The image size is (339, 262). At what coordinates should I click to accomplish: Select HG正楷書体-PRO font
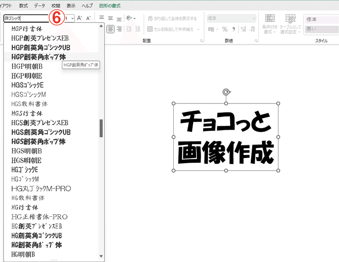(51, 217)
